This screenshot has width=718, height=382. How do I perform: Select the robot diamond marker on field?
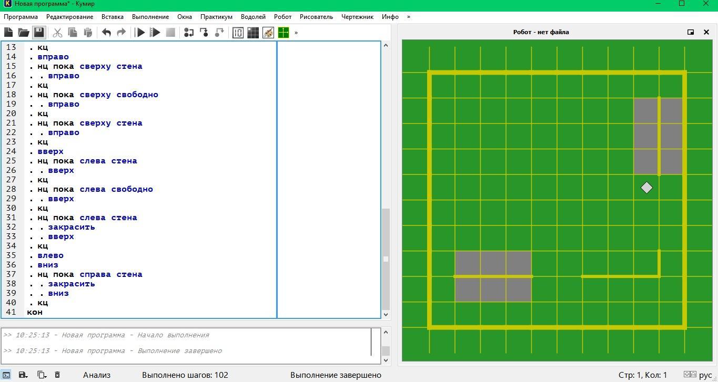[x=646, y=188]
